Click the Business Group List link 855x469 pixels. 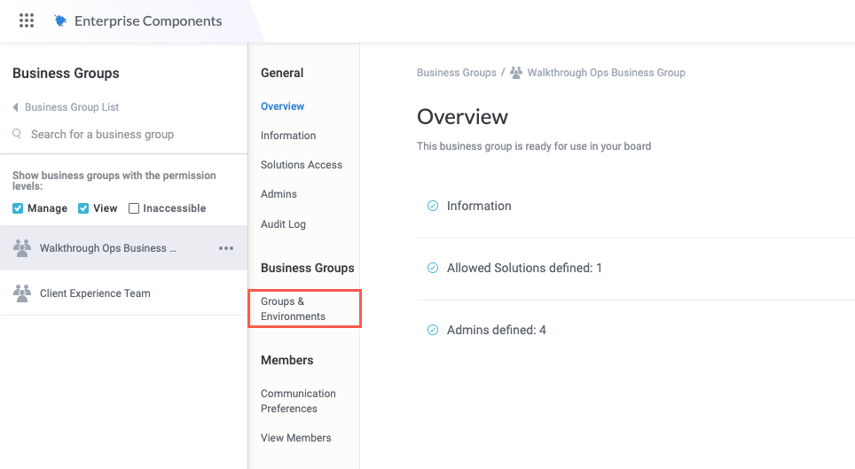tap(72, 107)
